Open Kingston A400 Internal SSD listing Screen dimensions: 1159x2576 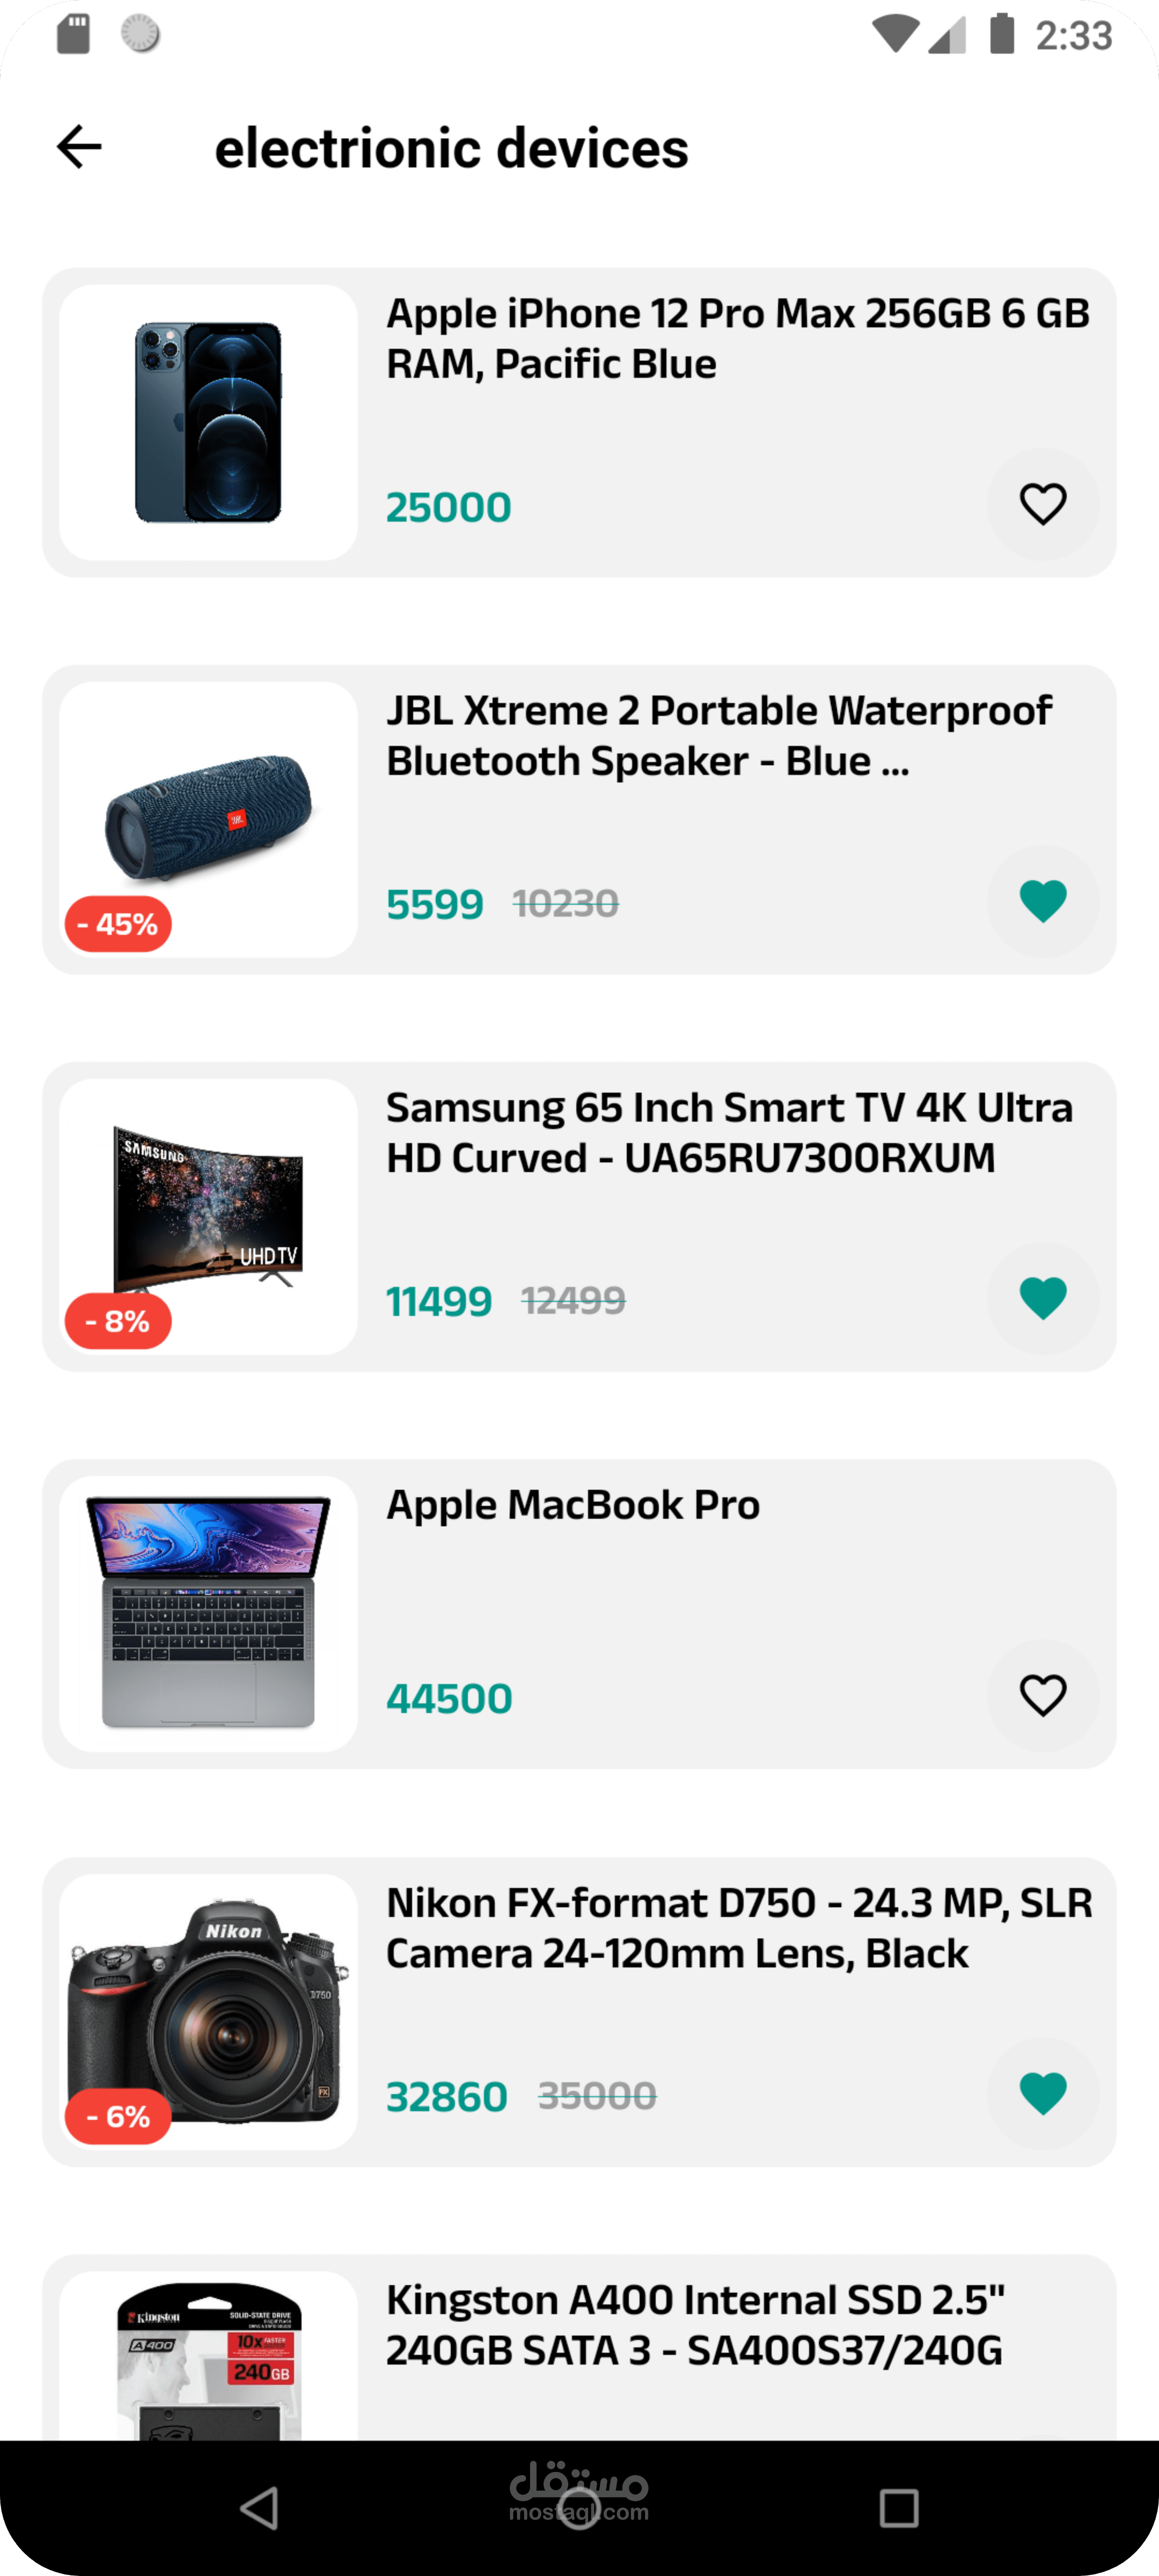point(695,2325)
